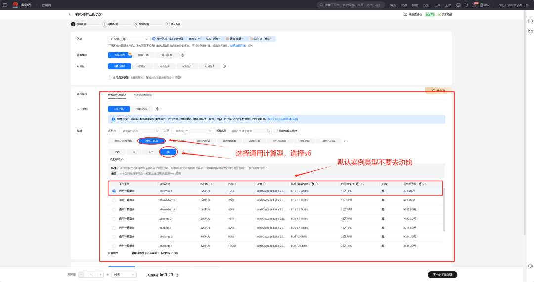The image size is (534, 282).
Task: Click the search magnifier in the spec name field
Action: (x=268, y=131)
